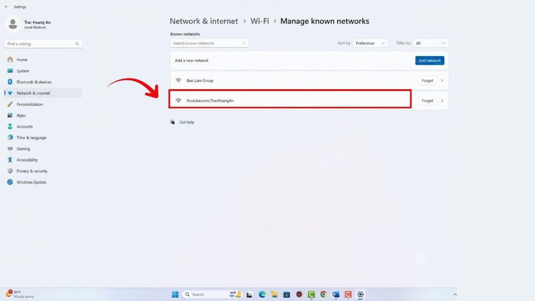Select the Bao Lam Group network name
This screenshot has height=301, width=535.
click(200, 81)
